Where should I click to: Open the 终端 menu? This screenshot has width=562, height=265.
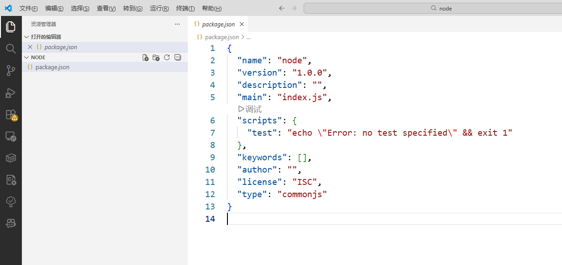(185, 9)
